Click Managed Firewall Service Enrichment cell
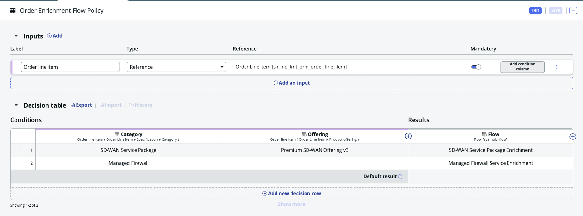Screen dimensions: 583x216 click(x=491, y=163)
